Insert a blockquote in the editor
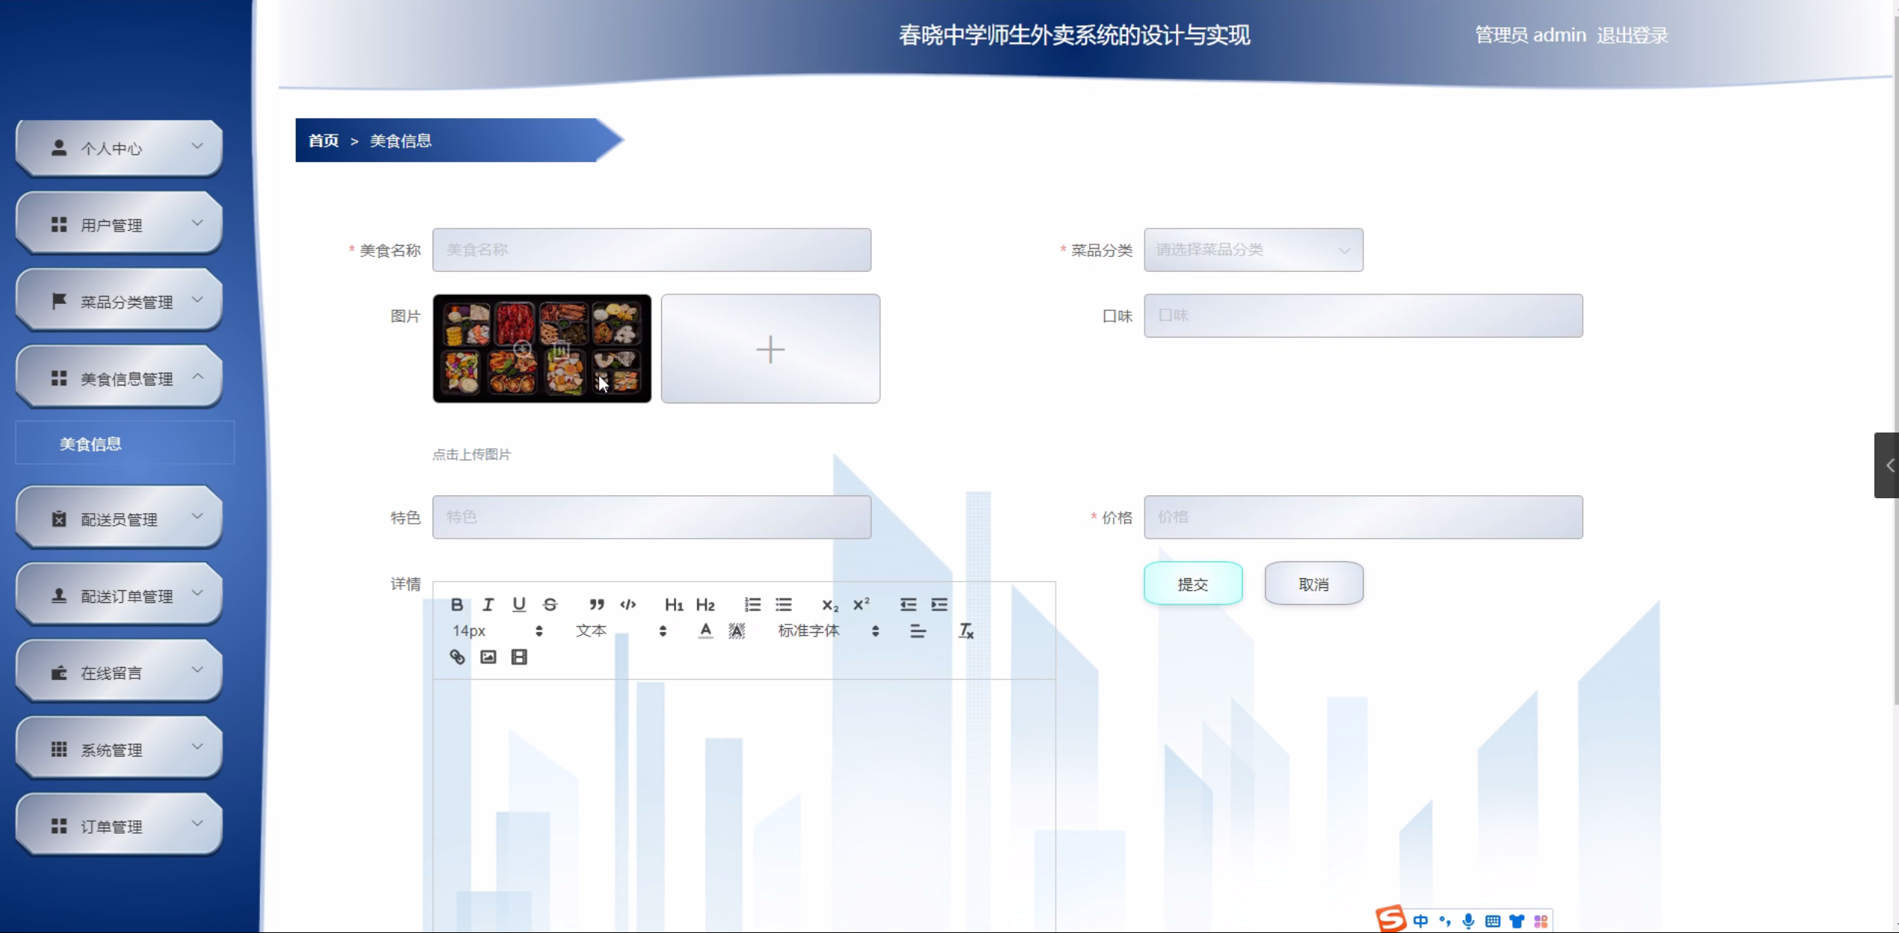 coord(596,604)
